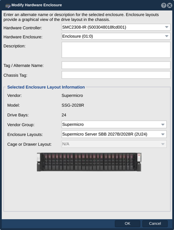Click the Selected Enclosure Layout Information heading
Screen dimensions: 174x230
click(46, 87)
